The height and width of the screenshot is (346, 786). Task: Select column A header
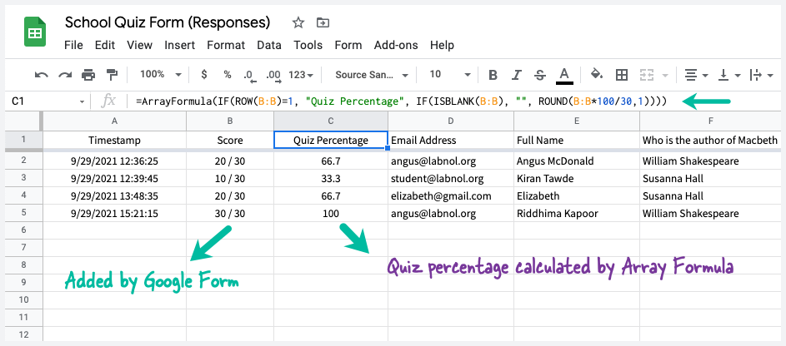[115, 121]
